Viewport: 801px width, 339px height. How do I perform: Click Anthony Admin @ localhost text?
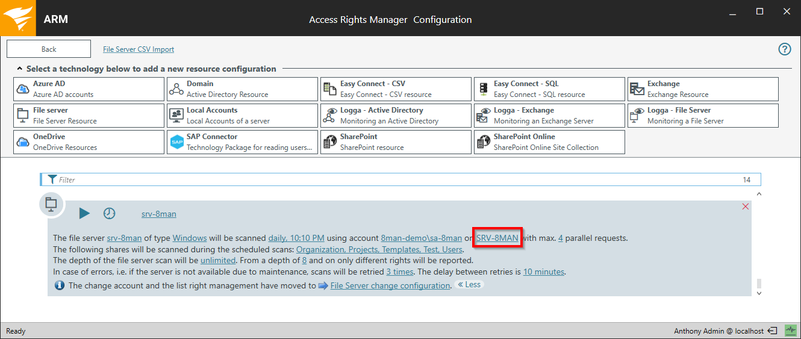point(719,331)
